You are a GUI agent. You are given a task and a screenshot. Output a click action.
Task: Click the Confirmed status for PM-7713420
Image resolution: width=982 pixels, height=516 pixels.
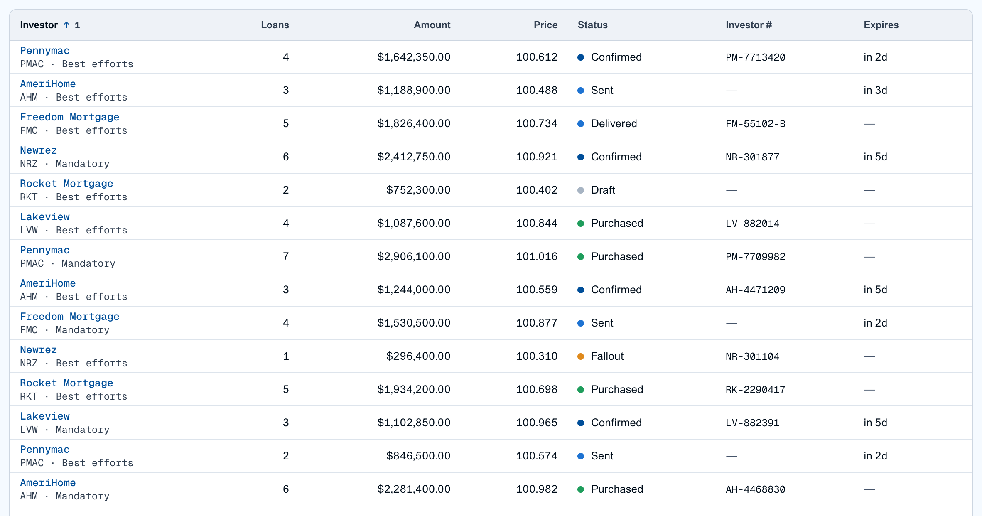point(616,57)
